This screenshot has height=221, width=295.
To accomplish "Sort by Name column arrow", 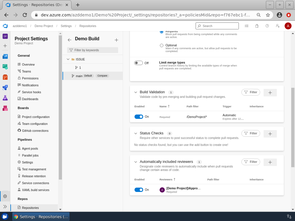I will pos(169,106).
